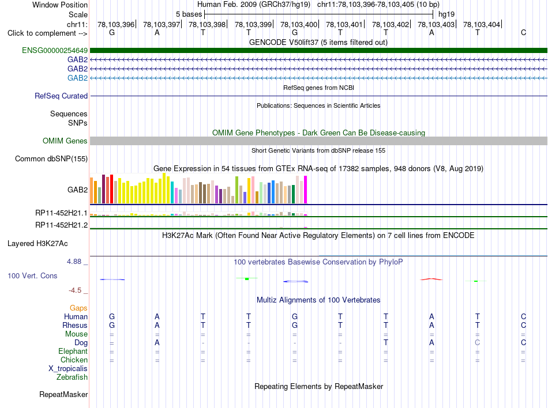Select the Sequences track label
Screen dimensions: 548x408
[69, 114]
